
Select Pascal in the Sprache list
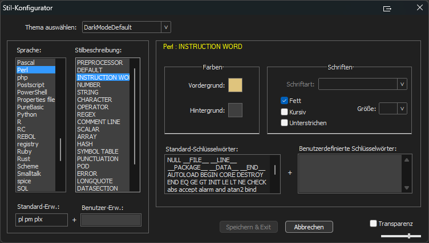(36, 63)
